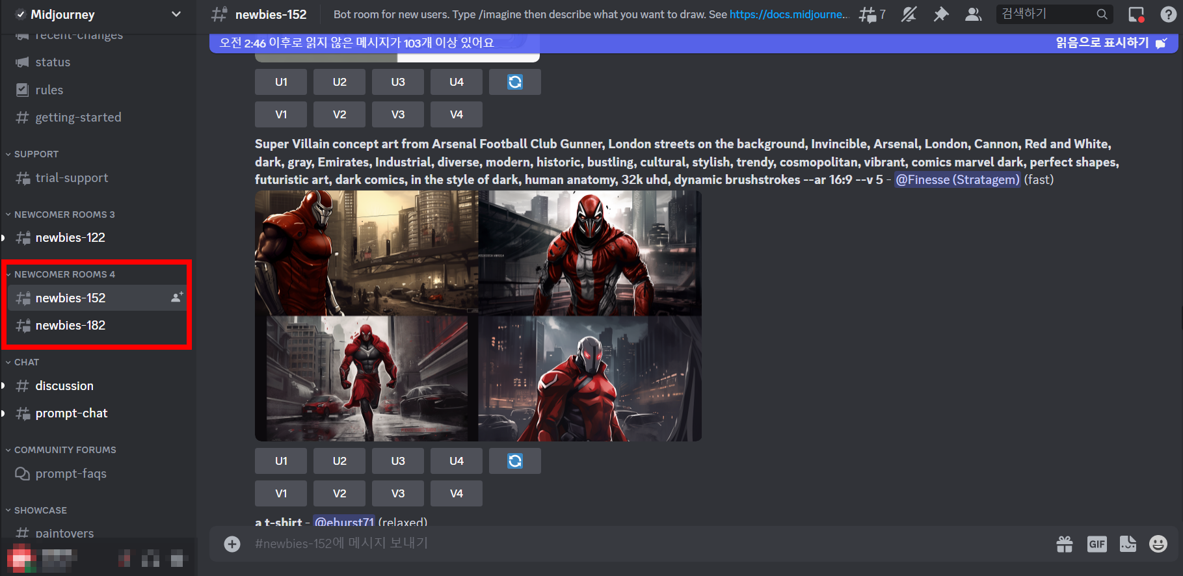The width and height of the screenshot is (1183, 576).
Task: Click upper U2 upscale button
Action: (x=339, y=82)
